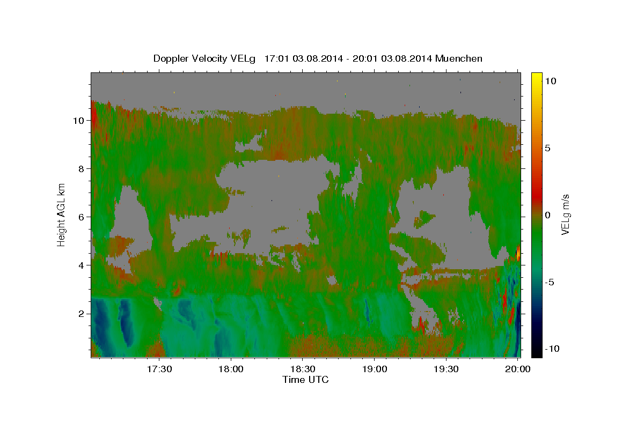
Task: Click the 18:00 time tick label
Action: click(x=231, y=369)
